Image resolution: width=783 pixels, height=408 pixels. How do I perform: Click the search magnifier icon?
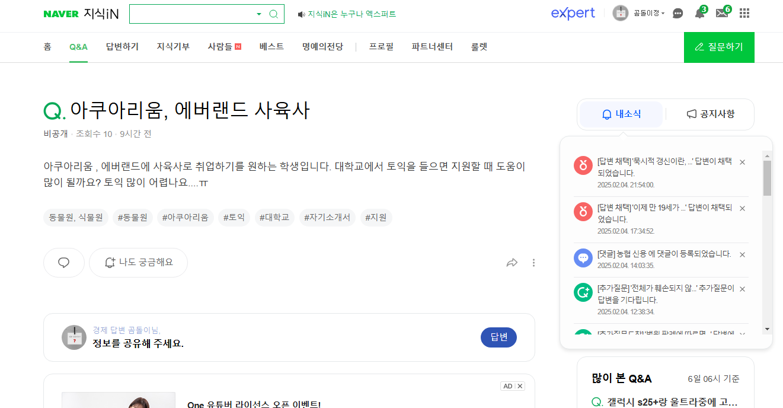click(x=273, y=14)
